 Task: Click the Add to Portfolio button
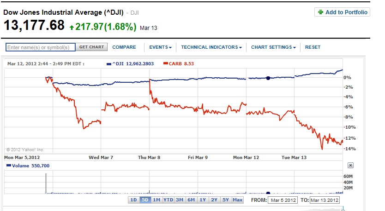click(342, 12)
